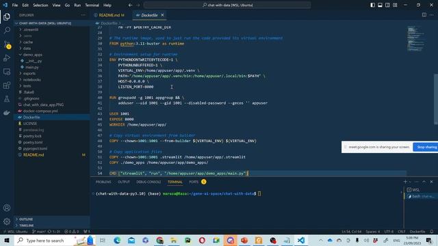Click the Windows Start button

coord(7,241)
